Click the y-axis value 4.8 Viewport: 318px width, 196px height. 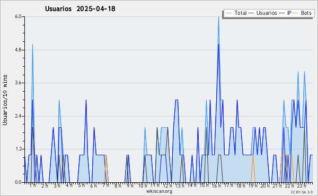tap(18, 50)
